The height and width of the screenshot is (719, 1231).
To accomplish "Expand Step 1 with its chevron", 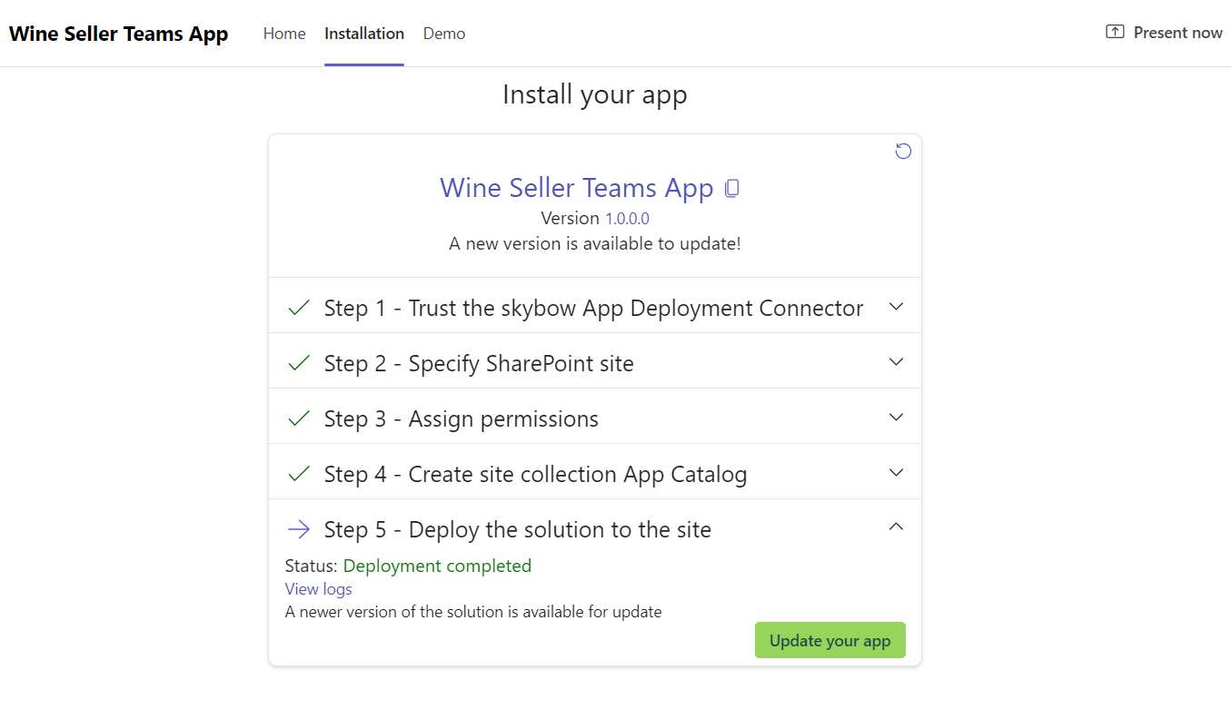I will tap(896, 307).
